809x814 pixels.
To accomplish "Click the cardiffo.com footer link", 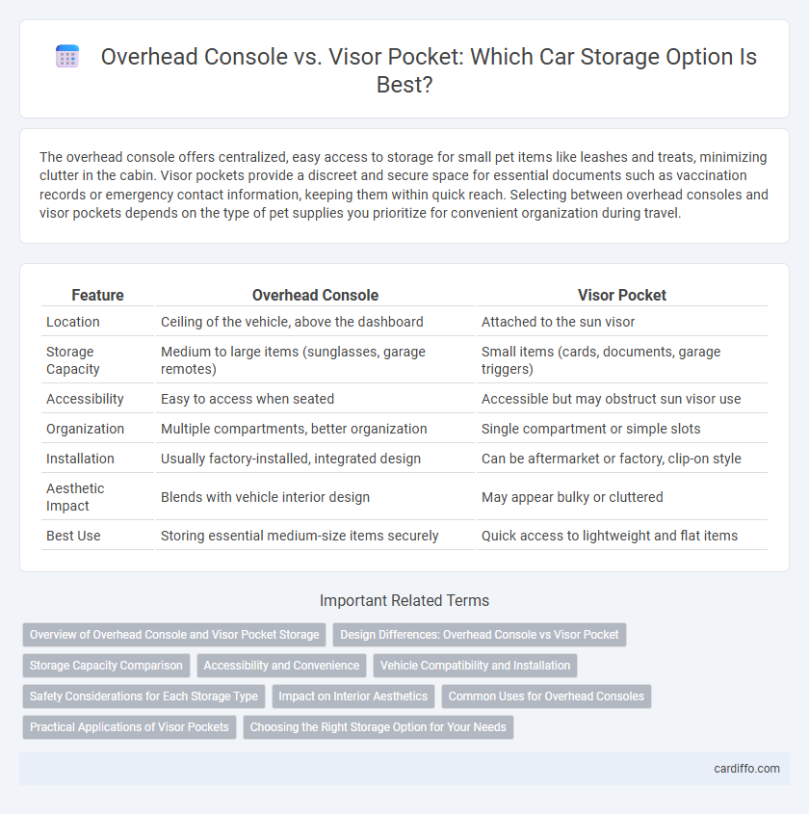I will pos(746,769).
